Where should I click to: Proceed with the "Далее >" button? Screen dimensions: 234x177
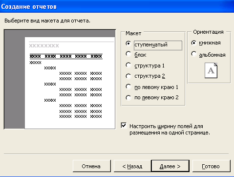(170, 166)
